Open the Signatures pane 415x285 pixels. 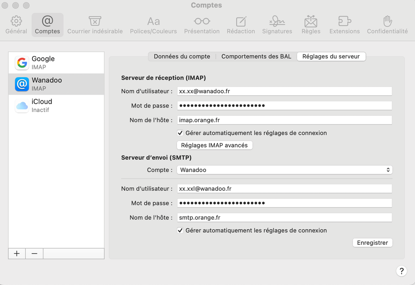(277, 25)
